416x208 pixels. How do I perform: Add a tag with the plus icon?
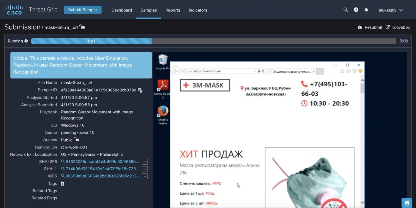[62, 184]
